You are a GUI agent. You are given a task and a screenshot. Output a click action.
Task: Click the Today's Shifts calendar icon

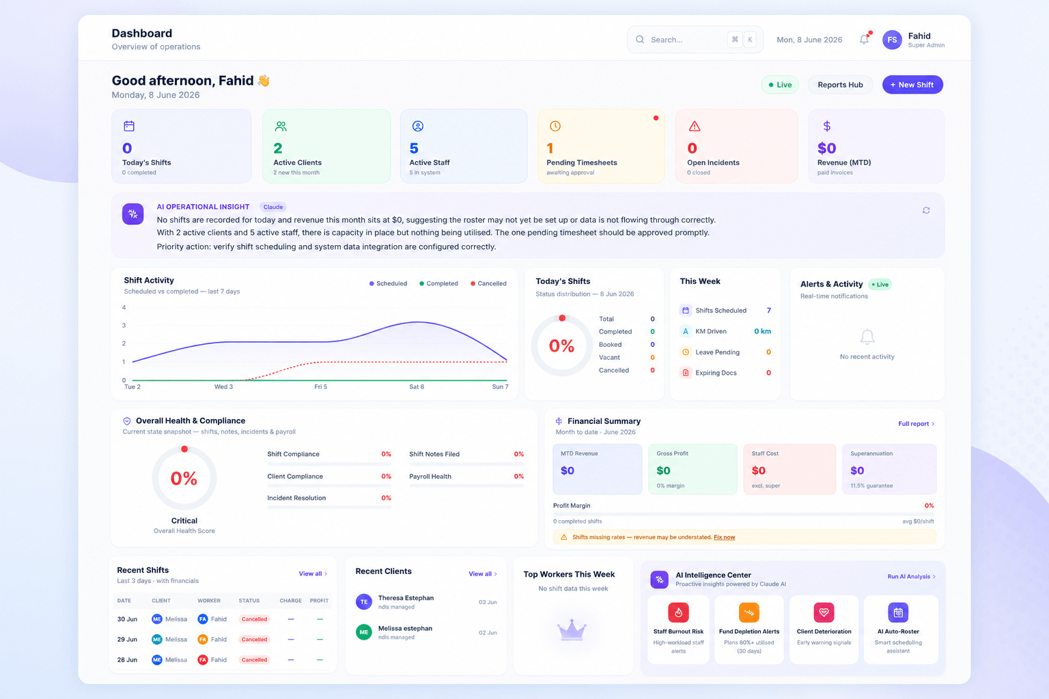pos(129,126)
